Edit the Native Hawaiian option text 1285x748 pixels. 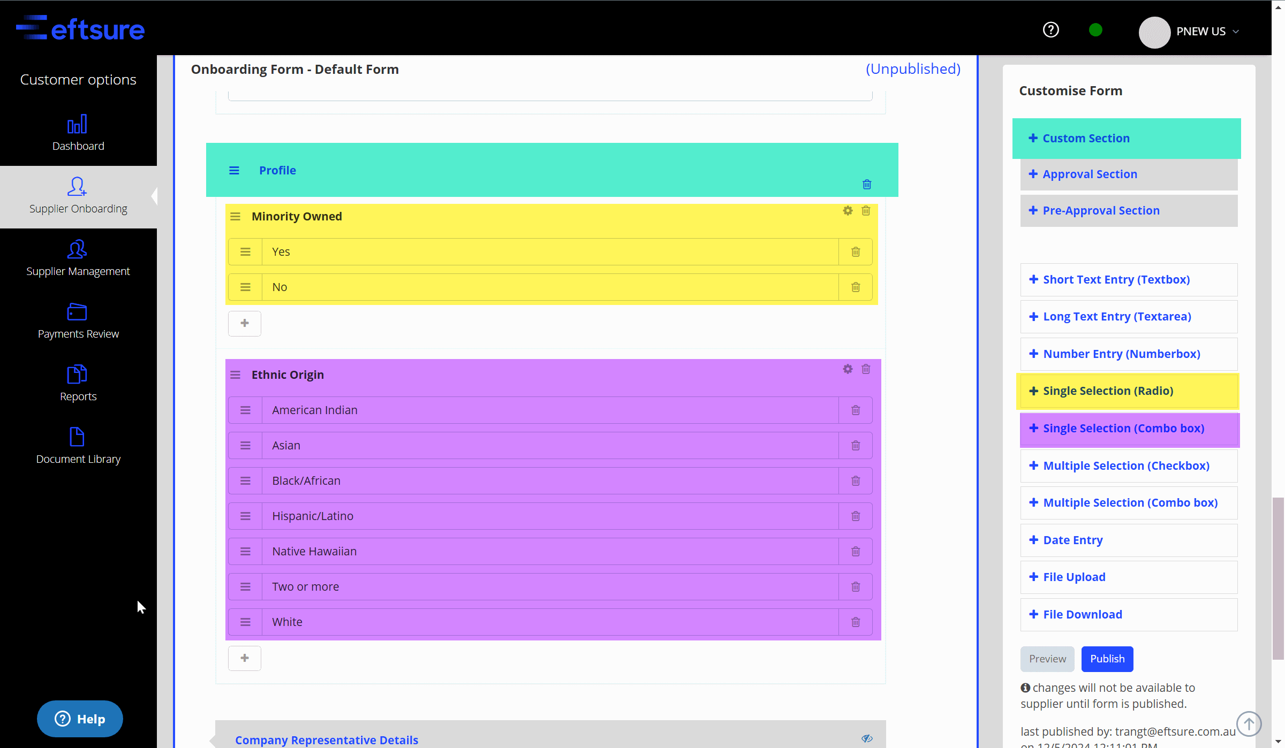coord(550,551)
